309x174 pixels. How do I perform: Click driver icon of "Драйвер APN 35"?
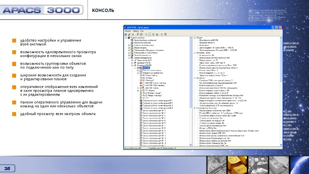click(x=135, y=63)
